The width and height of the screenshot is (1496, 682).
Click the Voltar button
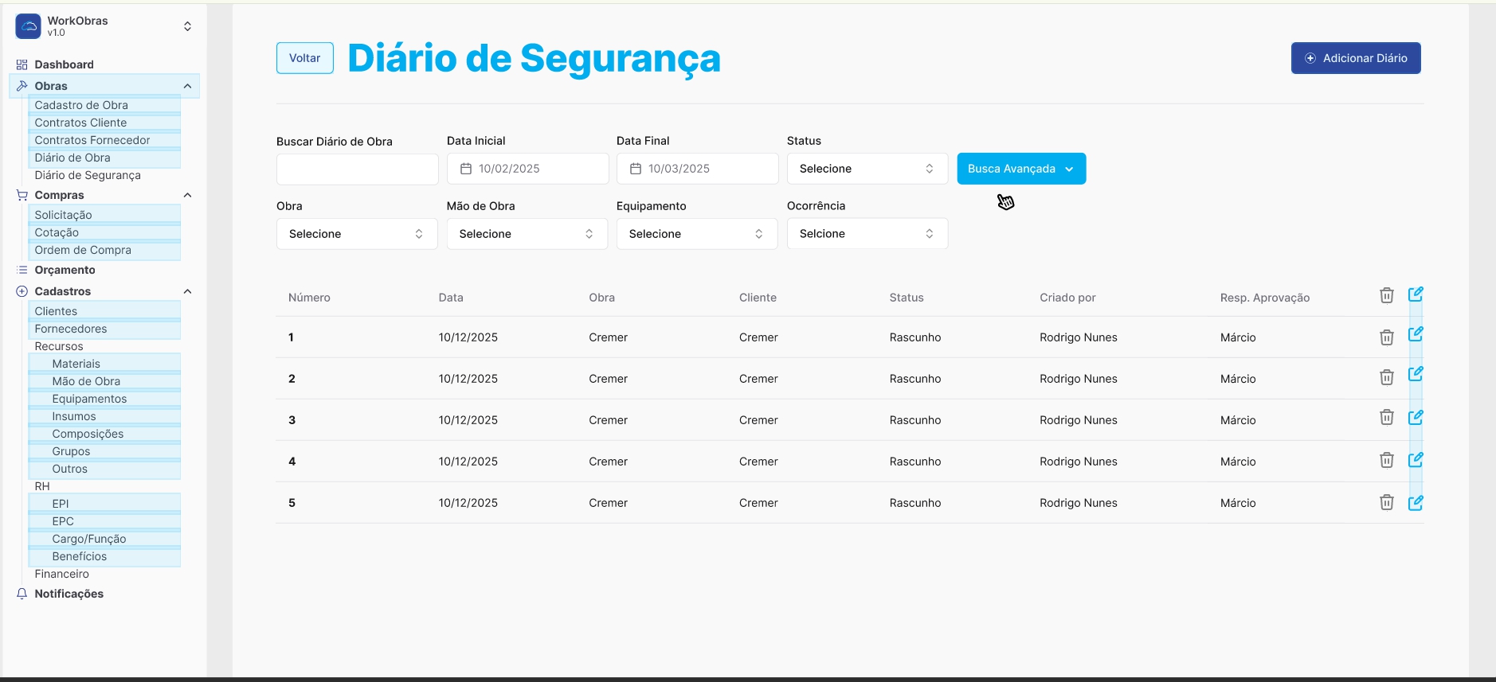tap(304, 58)
